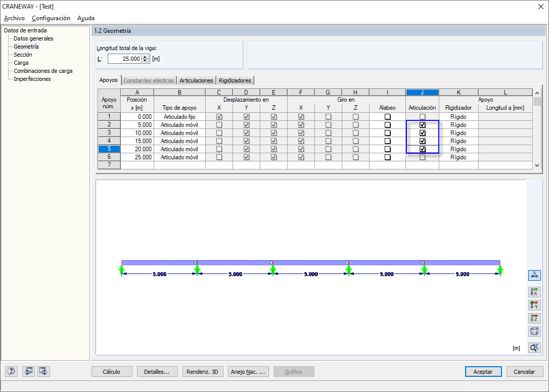Image resolution: width=549 pixels, height=392 pixels.
Task: Select the Datos de entrada root node
Action: coord(25,30)
